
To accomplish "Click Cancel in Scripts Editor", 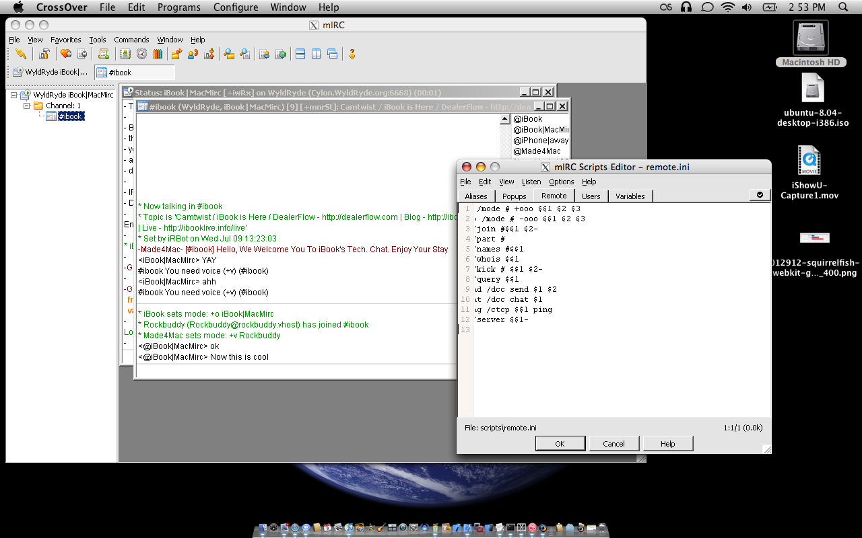I will point(614,444).
